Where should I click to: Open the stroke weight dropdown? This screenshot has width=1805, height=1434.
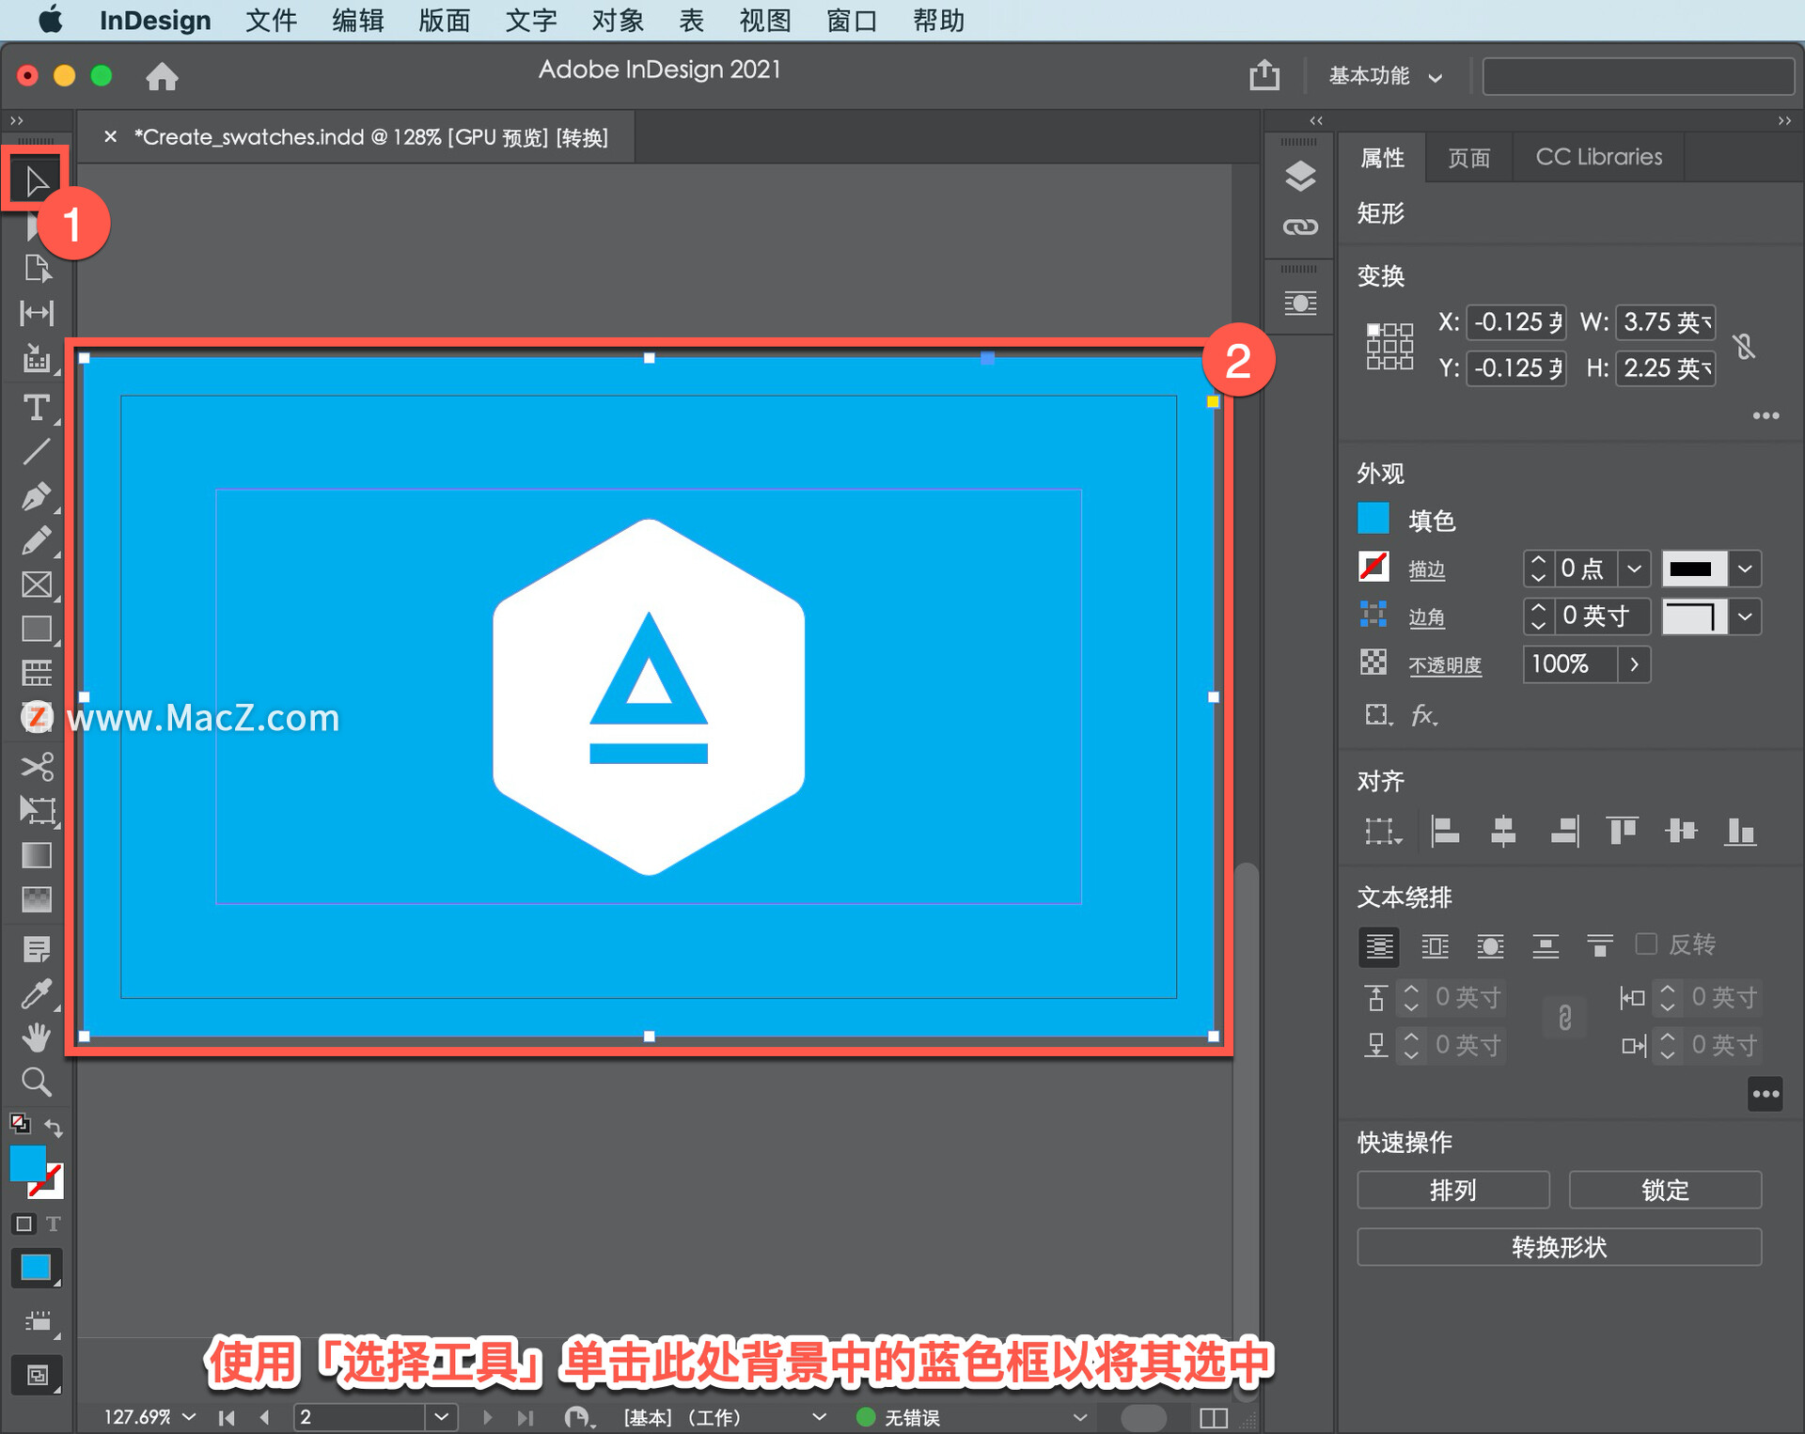1634,569
